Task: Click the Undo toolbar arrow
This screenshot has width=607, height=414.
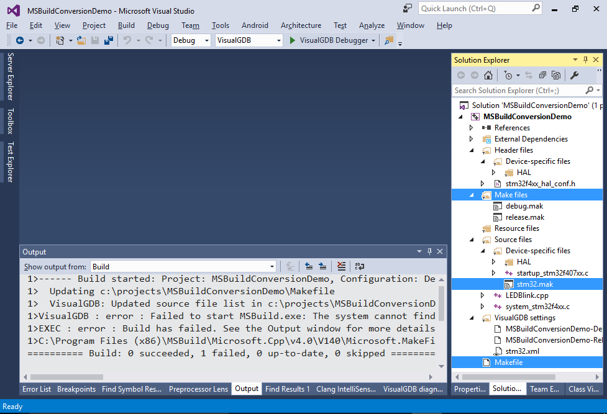Action: point(127,40)
